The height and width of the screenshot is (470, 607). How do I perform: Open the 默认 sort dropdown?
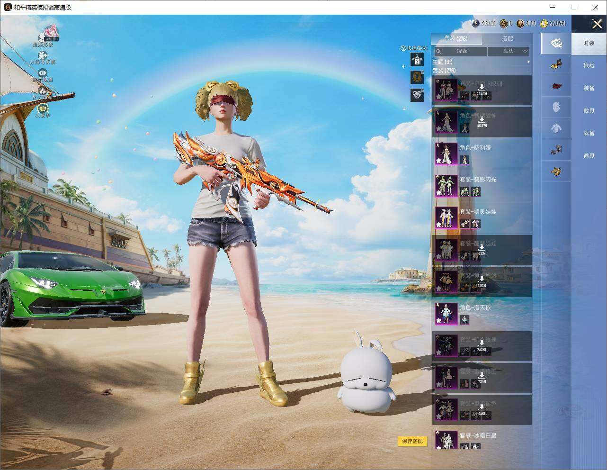click(509, 51)
